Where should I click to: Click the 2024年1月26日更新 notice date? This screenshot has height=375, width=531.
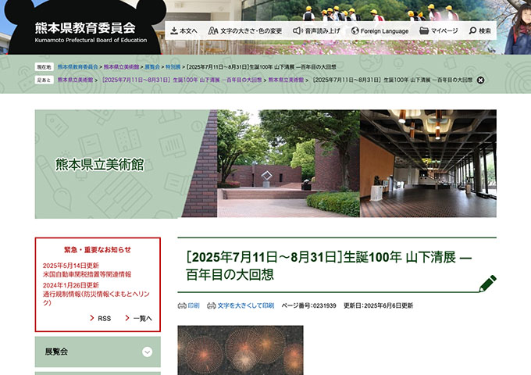click(71, 285)
